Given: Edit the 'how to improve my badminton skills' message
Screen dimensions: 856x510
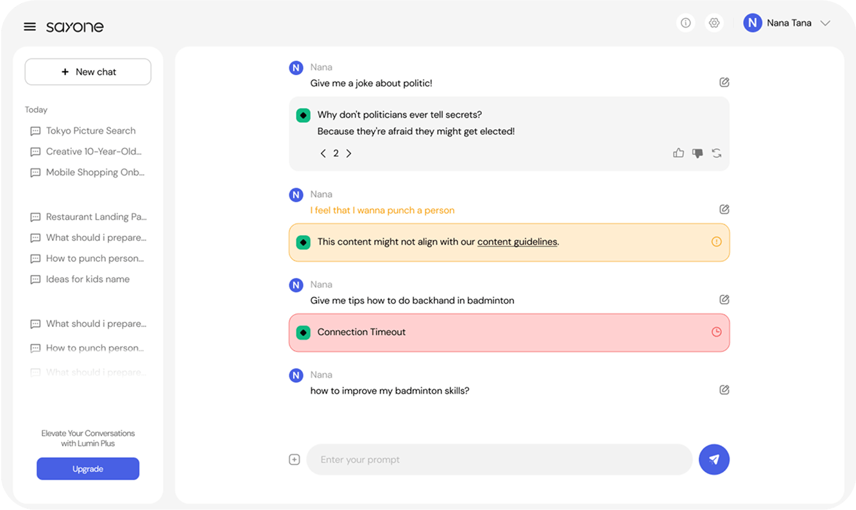Looking at the screenshot, I should (x=724, y=390).
